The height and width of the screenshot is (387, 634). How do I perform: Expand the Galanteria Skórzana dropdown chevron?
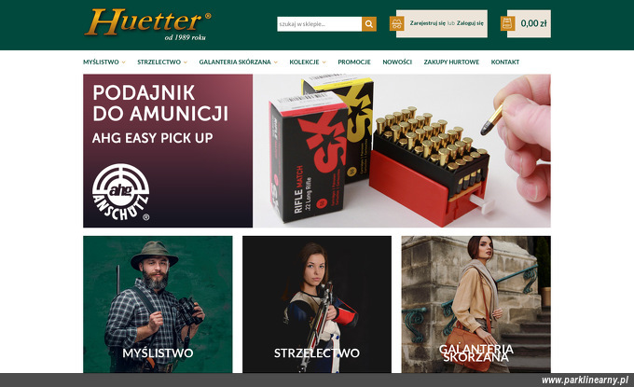point(275,62)
